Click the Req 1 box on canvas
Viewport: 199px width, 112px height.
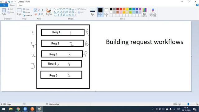tap(63, 32)
